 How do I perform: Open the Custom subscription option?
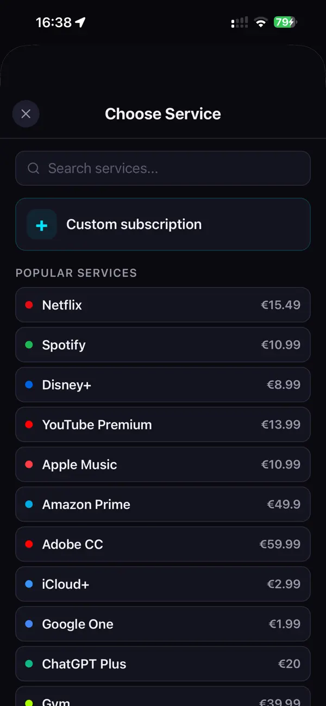(163, 224)
